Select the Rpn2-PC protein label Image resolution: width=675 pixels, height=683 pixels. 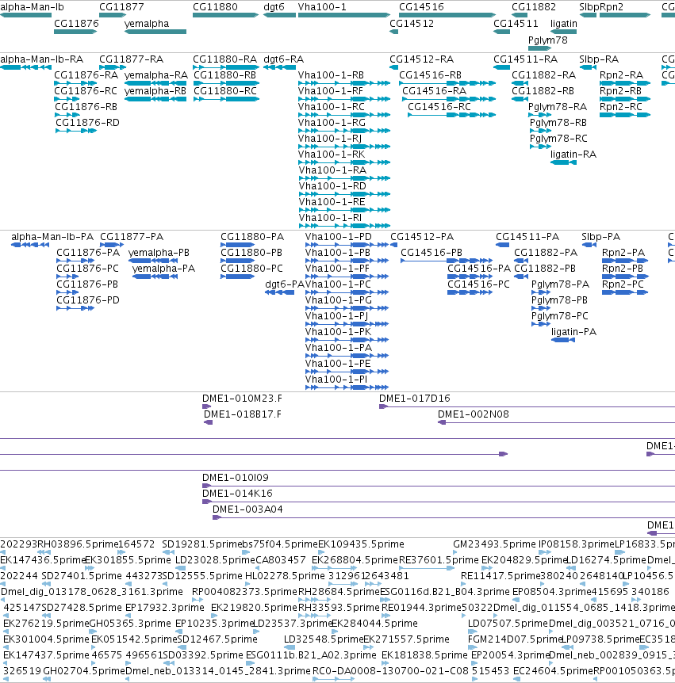click(623, 284)
